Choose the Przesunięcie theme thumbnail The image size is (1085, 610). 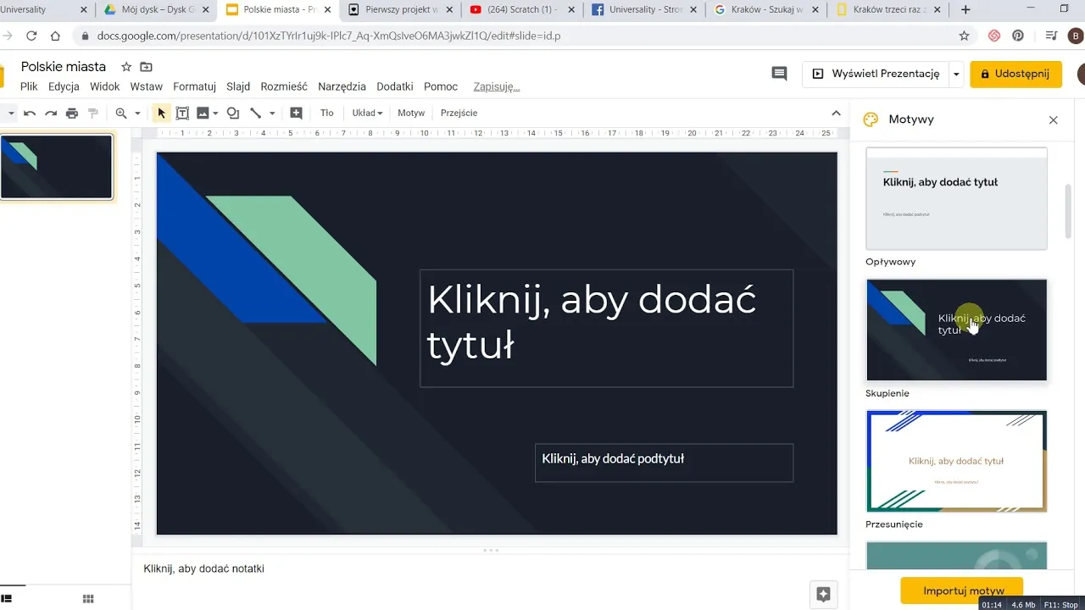pyautogui.click(x=956, y=461)
